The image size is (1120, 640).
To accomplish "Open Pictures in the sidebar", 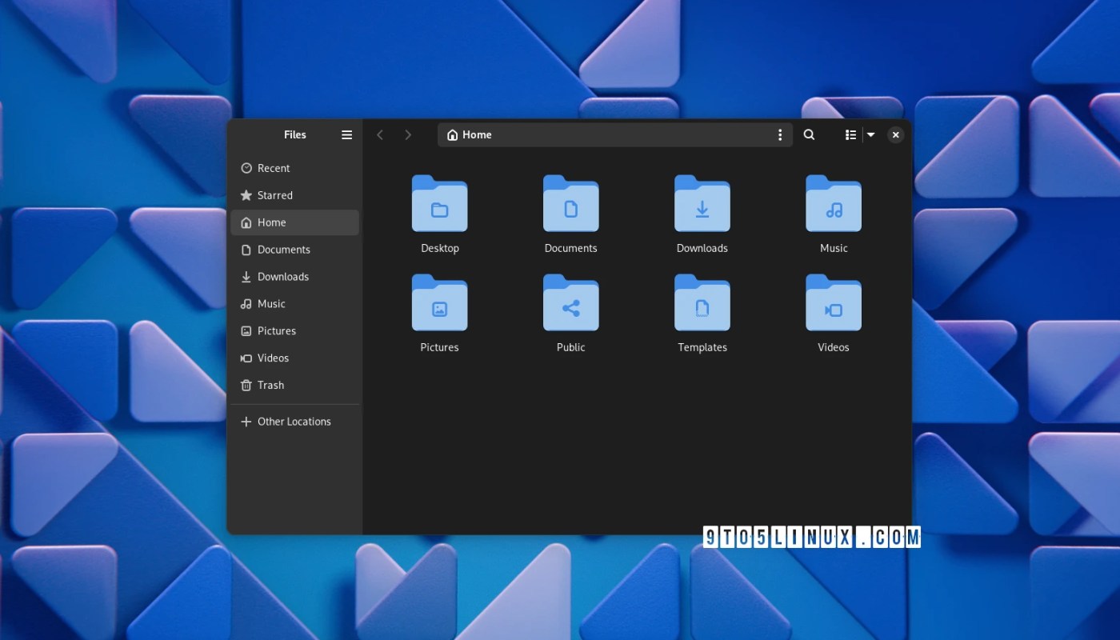I will pos(294,331).
